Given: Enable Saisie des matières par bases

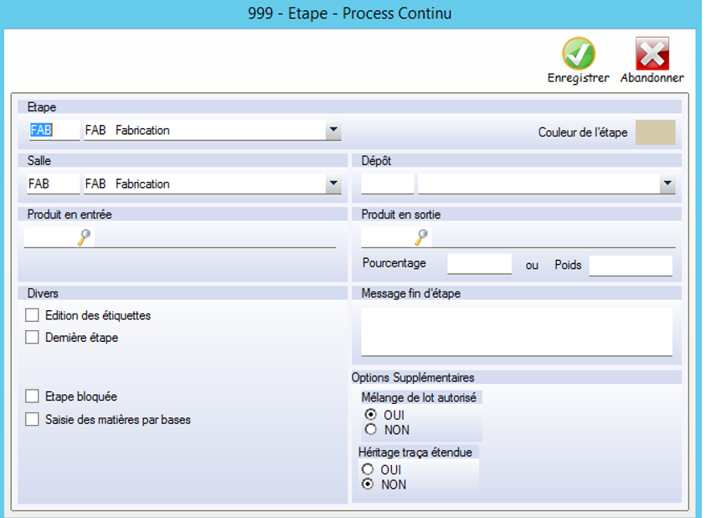Looking at the screenshot, I should click(33, 419).
